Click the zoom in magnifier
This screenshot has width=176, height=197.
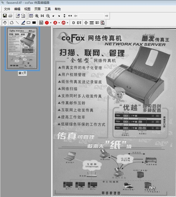point(37,16)
